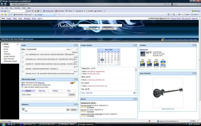Select the Won tab in eBay gadget
The height and width of the screenshot is (126, 201).
click(69, 91)
